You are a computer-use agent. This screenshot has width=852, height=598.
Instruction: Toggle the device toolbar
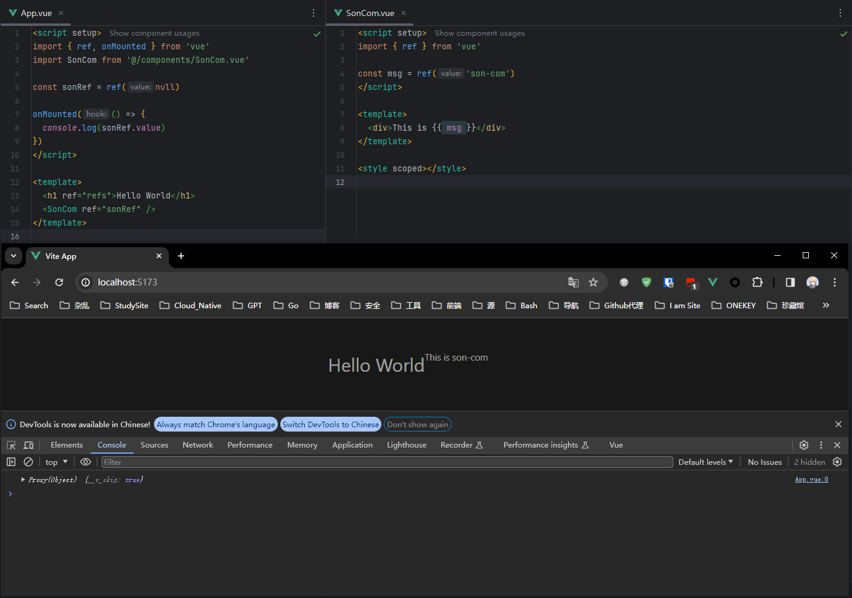[x=28, y=445]
